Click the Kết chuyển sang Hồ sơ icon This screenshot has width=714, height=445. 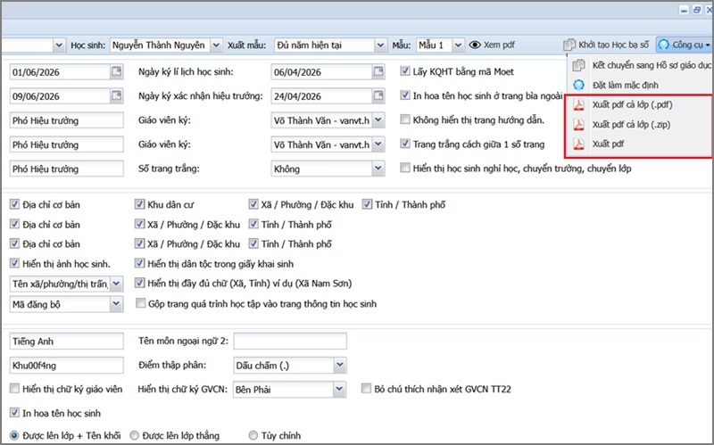[x=578, y=65]
